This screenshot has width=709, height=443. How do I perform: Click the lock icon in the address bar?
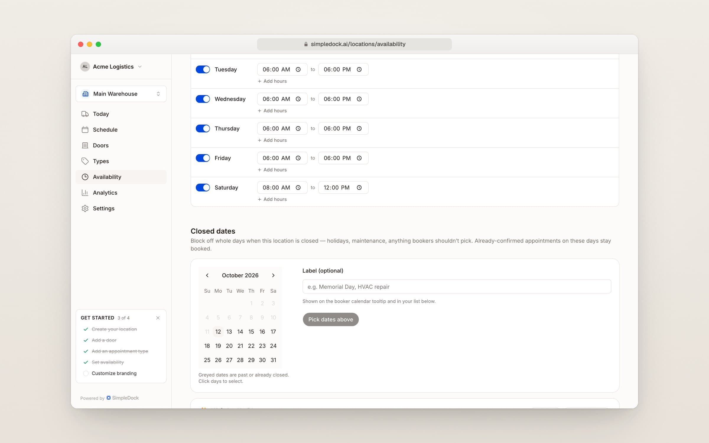306,44
